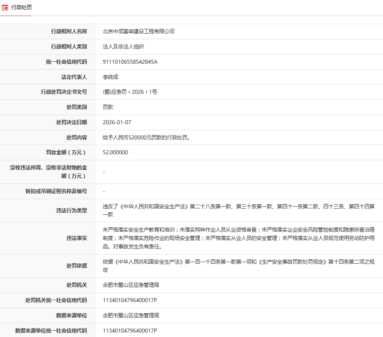Click the 法定代表人 label
This screenshot has width=383, height=337.
click(x=74, y=77)
